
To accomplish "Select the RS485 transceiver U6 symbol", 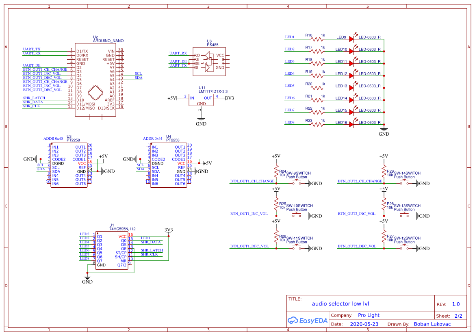I will pos(209,61).
